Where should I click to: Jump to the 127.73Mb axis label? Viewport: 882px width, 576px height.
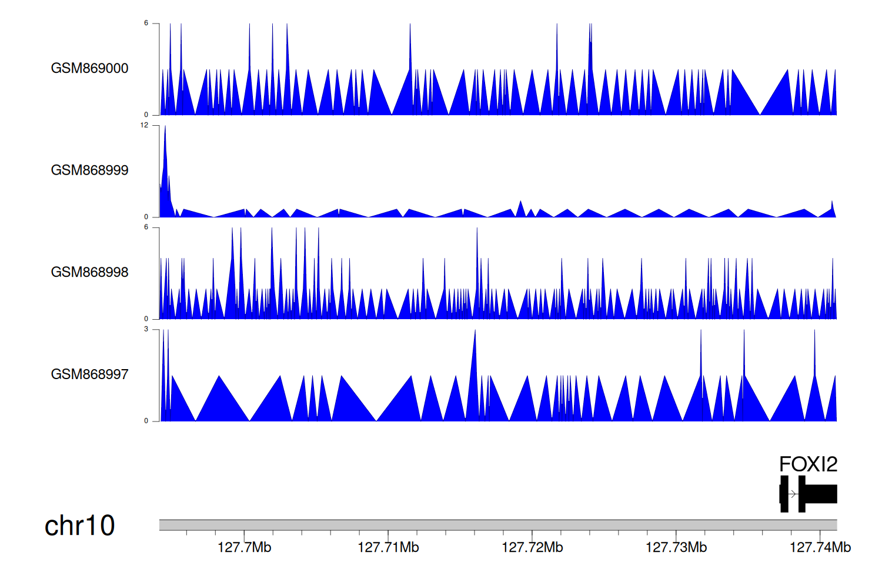[x=676, y=548]
